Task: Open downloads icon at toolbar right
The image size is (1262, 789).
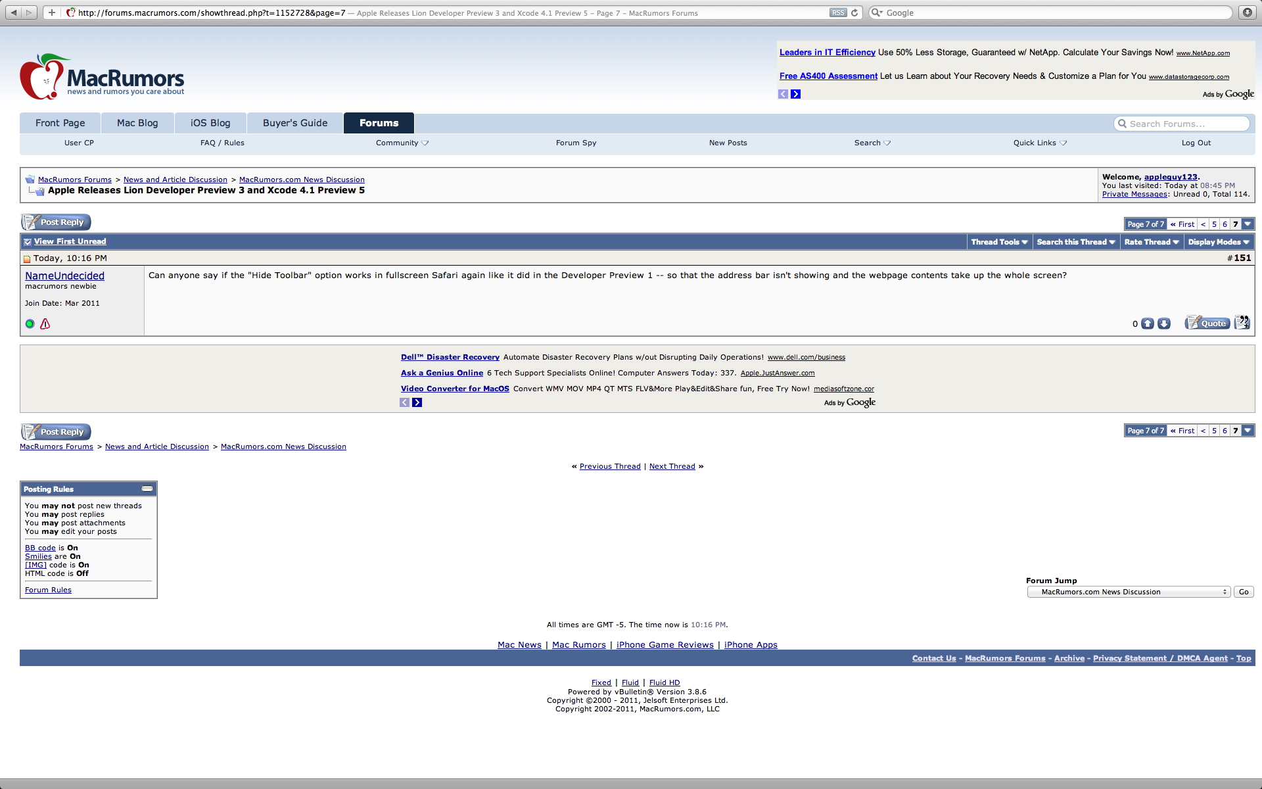Action: click(1247, 12)
